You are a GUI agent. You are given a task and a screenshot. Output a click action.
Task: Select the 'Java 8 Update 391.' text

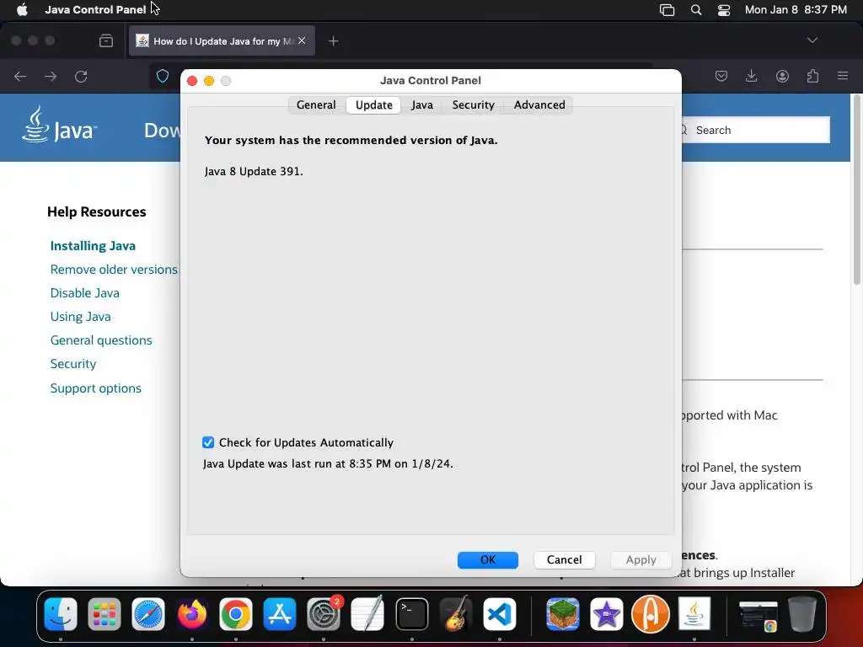[254, 171]
